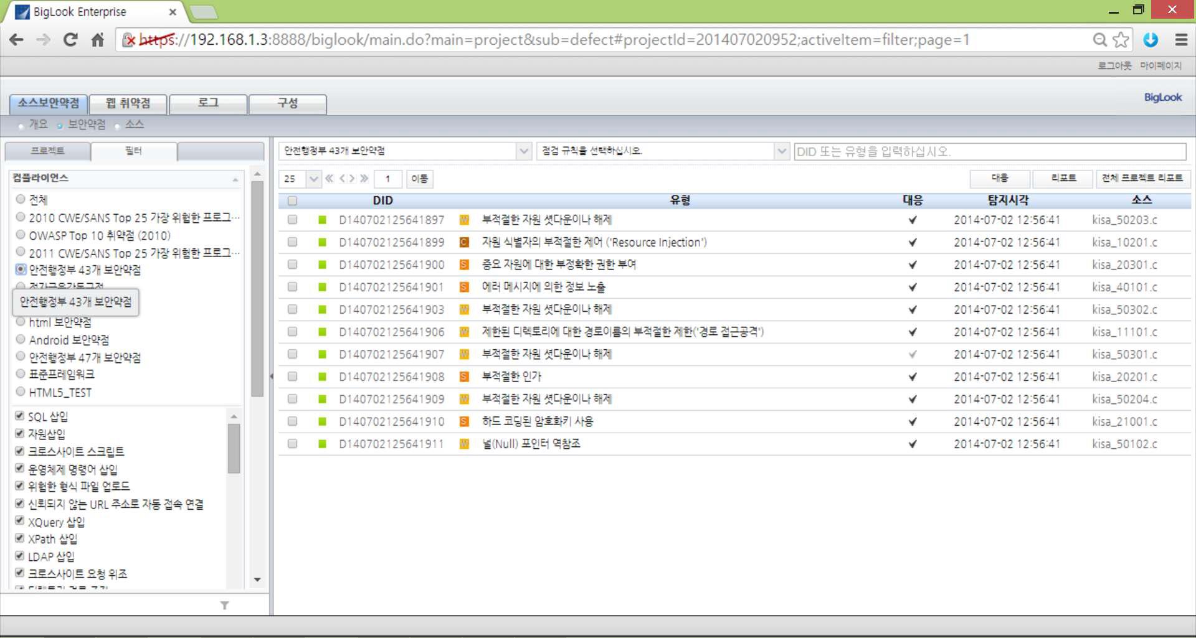This screenshot has width=1196, height=638.
Task: Click the severity icon of D140702125641899
Action: coord(464,242)
